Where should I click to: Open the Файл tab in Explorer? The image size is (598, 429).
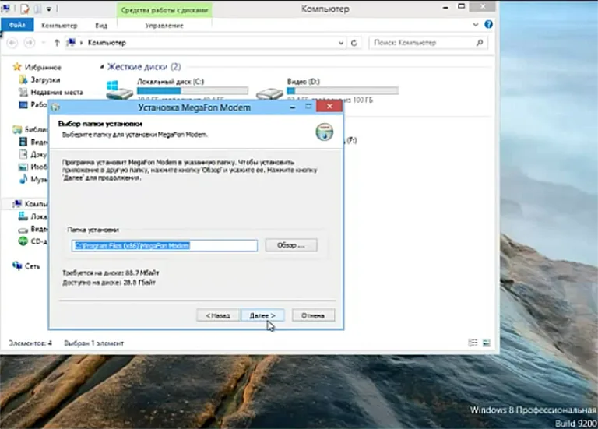click(x=17, y=25)
